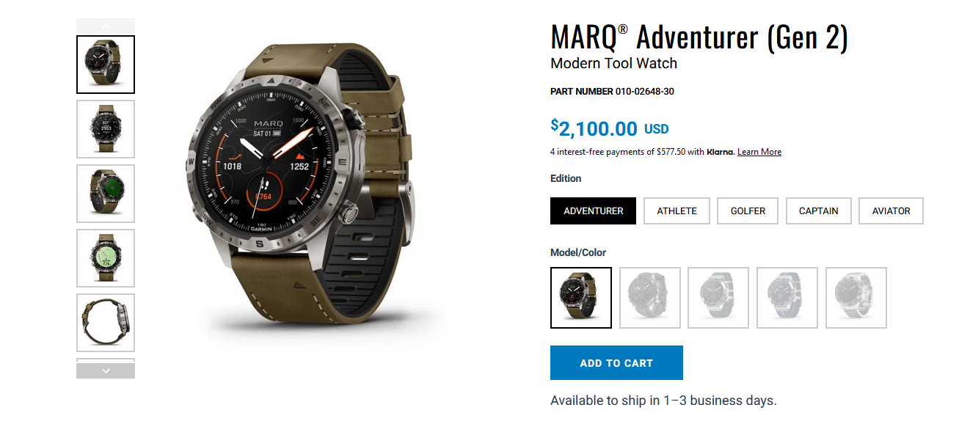Pick the blue strap model swatch

787,298
